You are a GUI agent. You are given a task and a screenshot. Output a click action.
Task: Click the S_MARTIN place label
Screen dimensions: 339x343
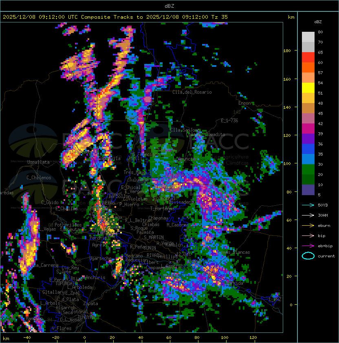point(154,237)
